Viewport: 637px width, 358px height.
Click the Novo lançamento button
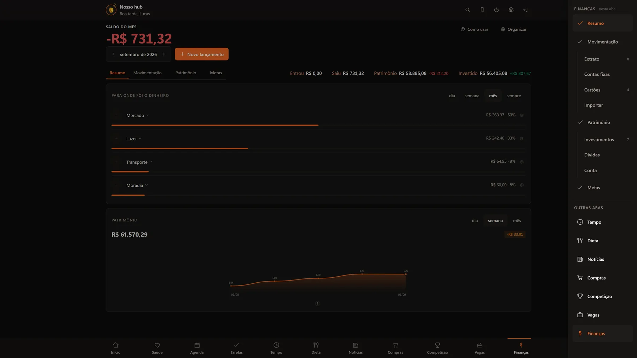click(202, 54)
